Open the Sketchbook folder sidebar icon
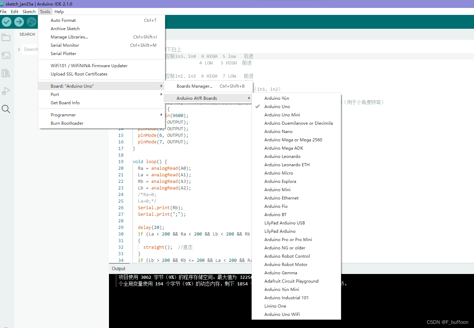This screenshot has height=328, width=474. point(6,37)
